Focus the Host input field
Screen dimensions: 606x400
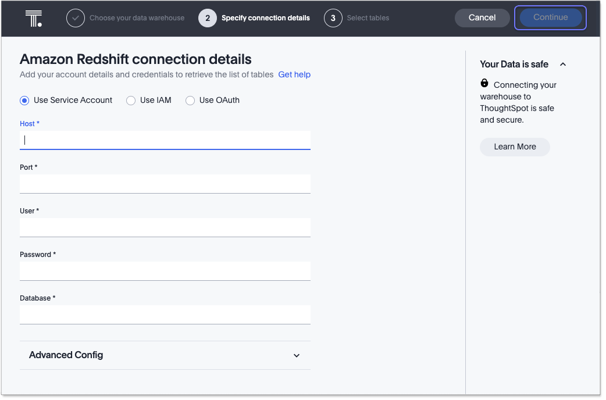point(165,140)
